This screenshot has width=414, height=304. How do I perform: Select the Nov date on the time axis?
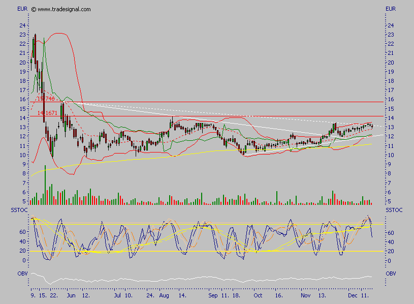(x=305, y=295)
